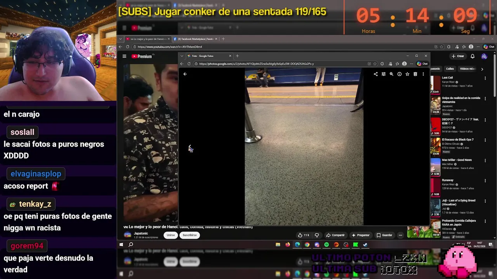497x279 pixels.
Task: Like the video with 11 k thumbs up
Action: [303, 235]
